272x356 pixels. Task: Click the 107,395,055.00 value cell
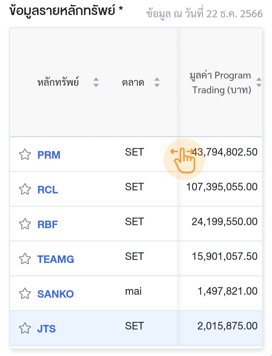click(222, 187)
